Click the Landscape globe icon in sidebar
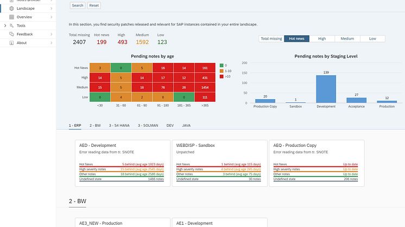This screenshot has width=405, height=227. point(12,9)
